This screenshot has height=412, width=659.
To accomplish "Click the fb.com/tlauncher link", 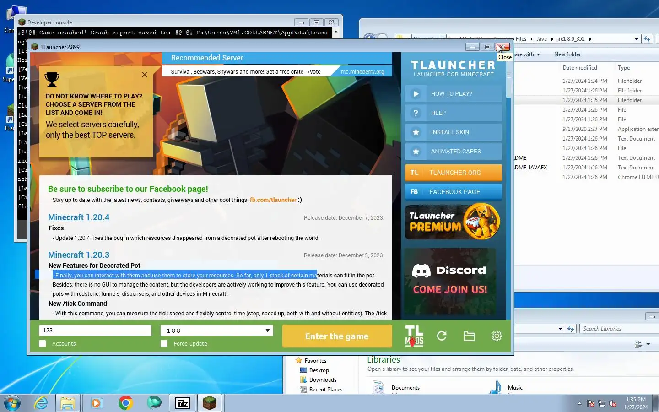I will click(273, 200).
